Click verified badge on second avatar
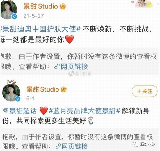160x151 pixels. coord(17,99)
